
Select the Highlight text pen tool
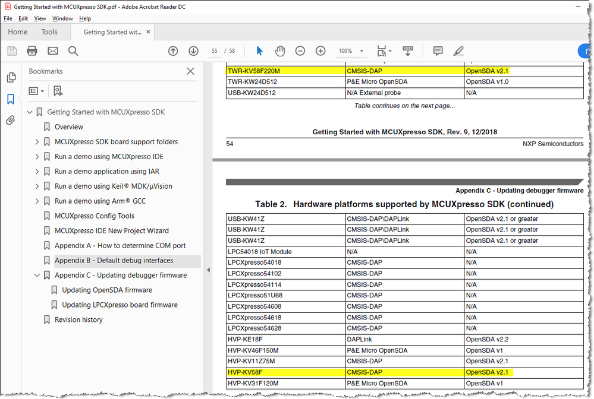458,51
